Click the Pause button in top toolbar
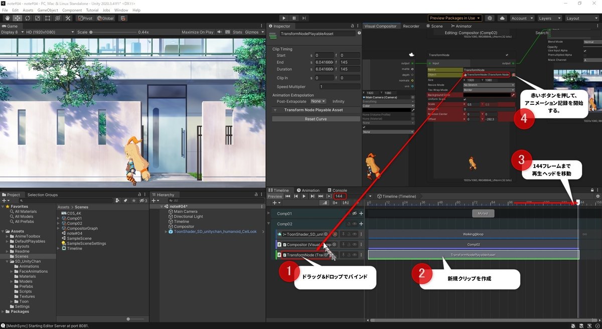The height and width of the screenshot is (329, 602). pos(294,18)
